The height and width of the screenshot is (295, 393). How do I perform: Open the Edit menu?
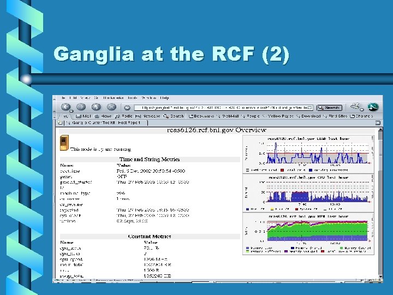[x=73, y=98]
